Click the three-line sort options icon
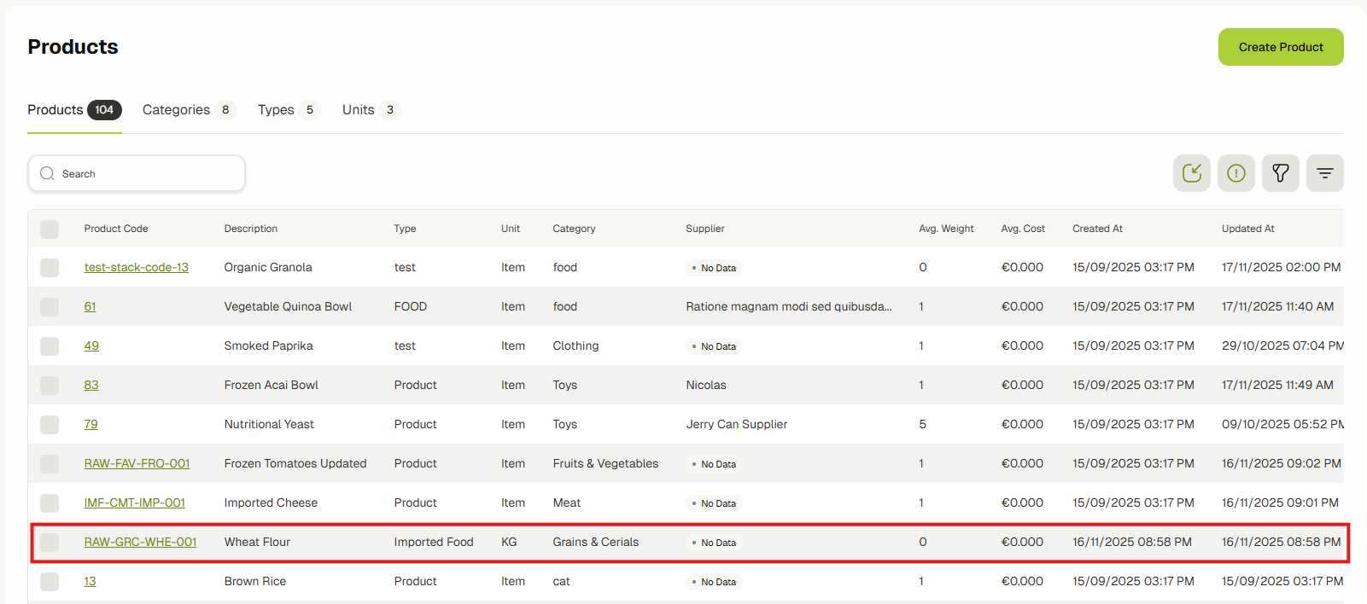Viewport: 1367px width, 604px height. (x=1324, y=173)
